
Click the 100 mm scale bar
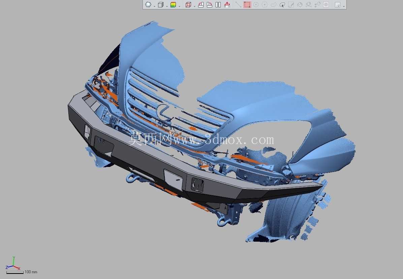coord(15,272)
